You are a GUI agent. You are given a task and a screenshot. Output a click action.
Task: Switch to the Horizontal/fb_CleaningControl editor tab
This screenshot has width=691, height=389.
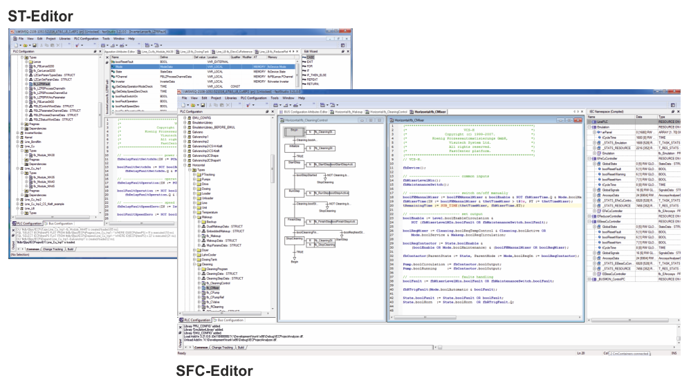tap(387, 111)
